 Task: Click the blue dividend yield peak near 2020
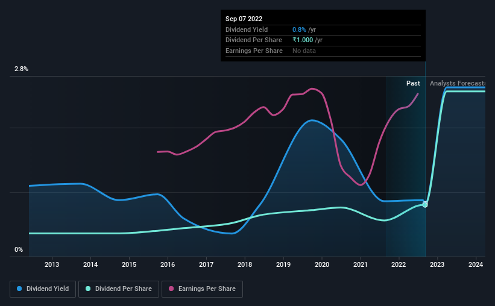[312, 120]
